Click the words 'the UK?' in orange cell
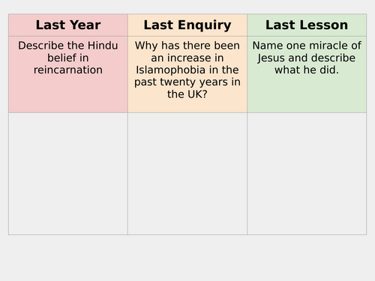This screenshot has height=281, width=375. (187, 94)
